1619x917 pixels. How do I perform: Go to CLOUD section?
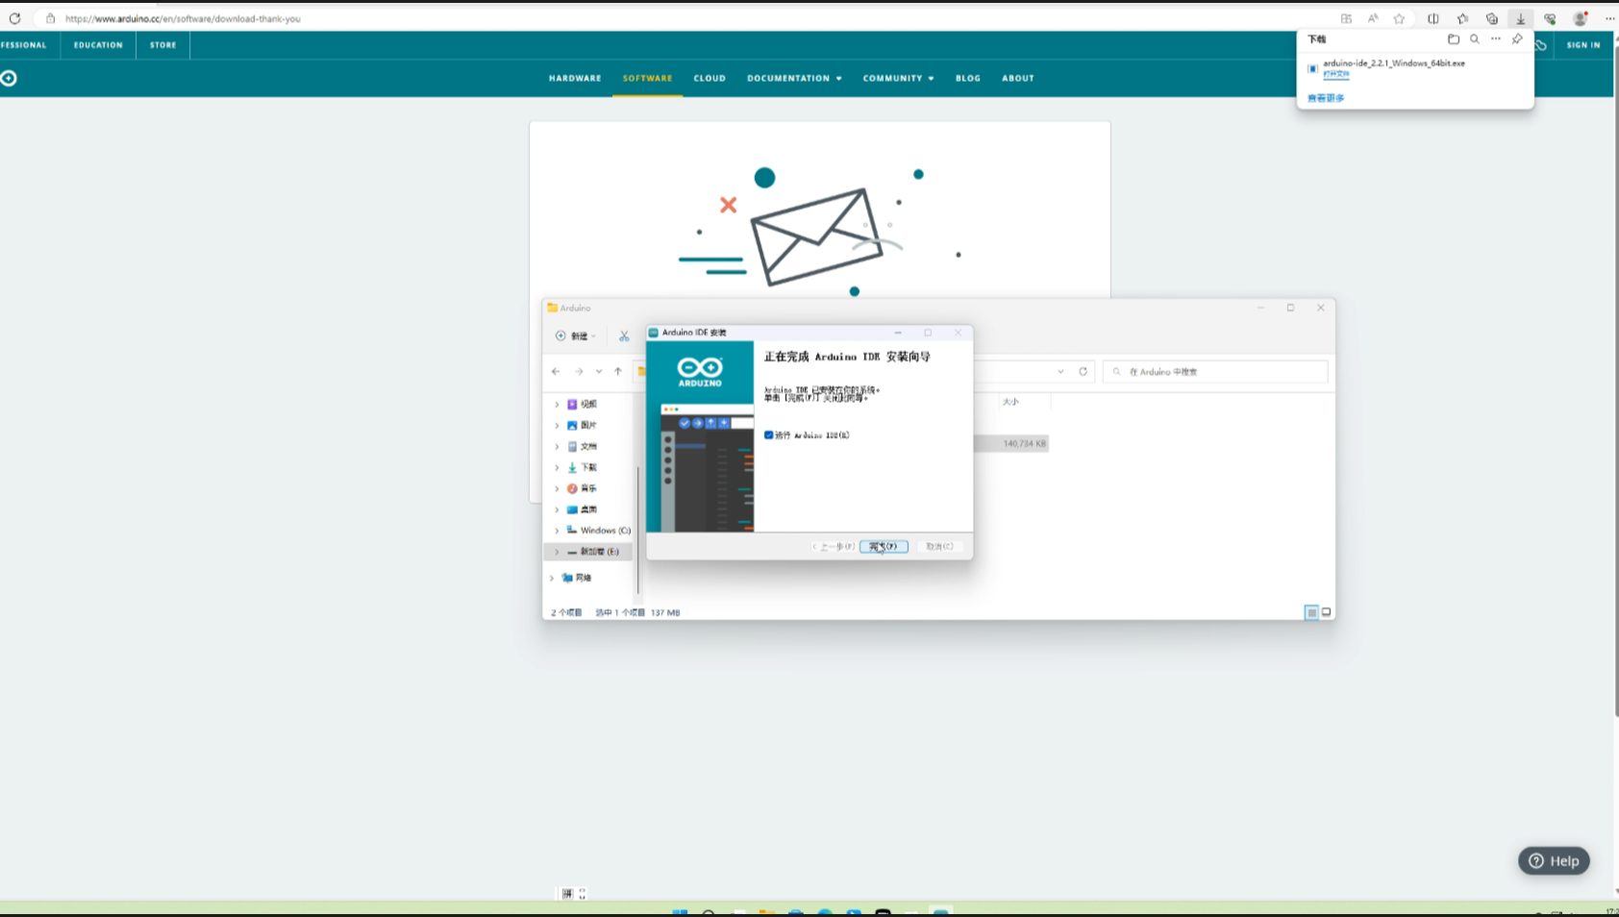[x=710, y=79]
